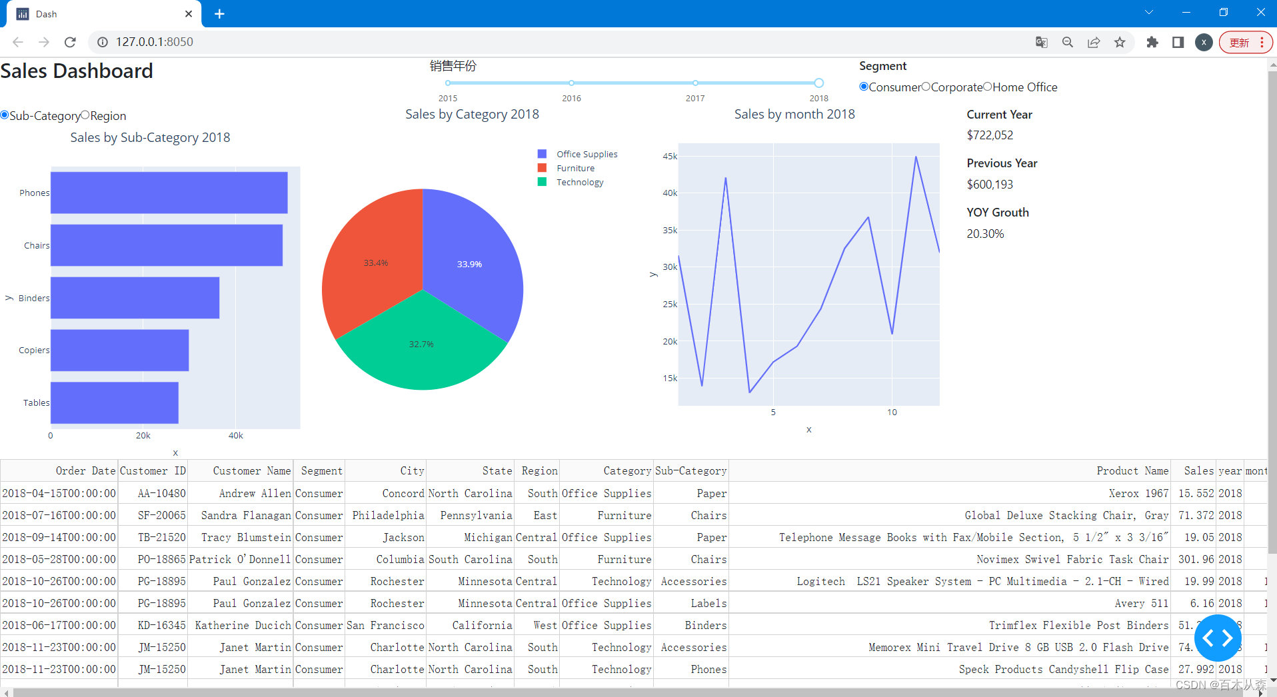Click the Category column header
1277x697 pixels.
click(x=607, y=470)
